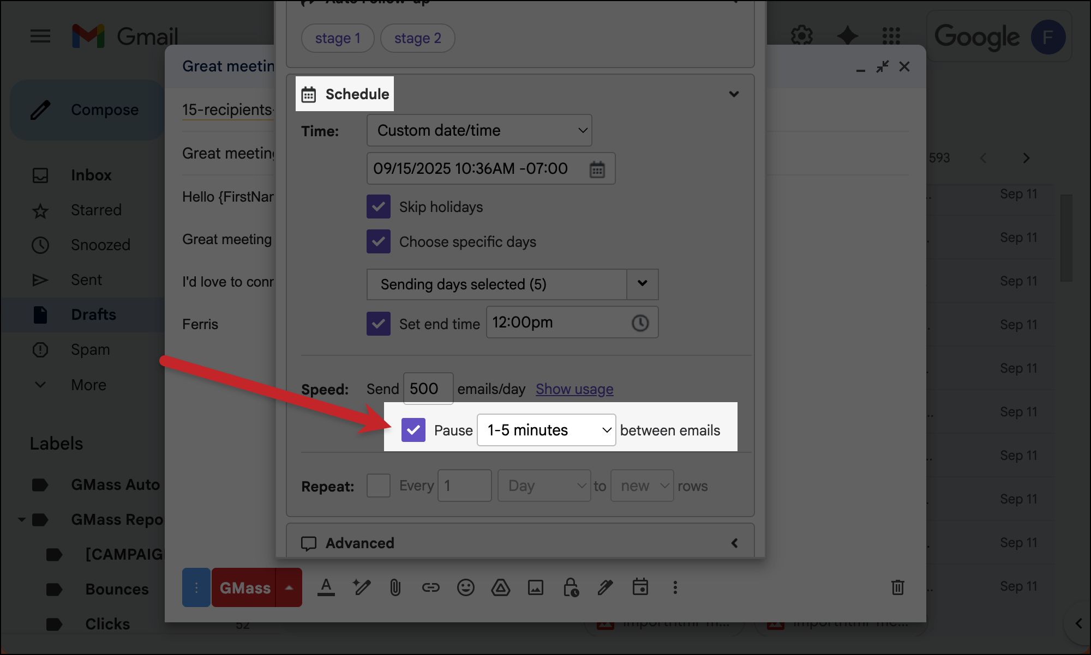The height and width of the screenshot is (655, 1091).
Task: Click the insert photo icon
Action: pos(535,587)
